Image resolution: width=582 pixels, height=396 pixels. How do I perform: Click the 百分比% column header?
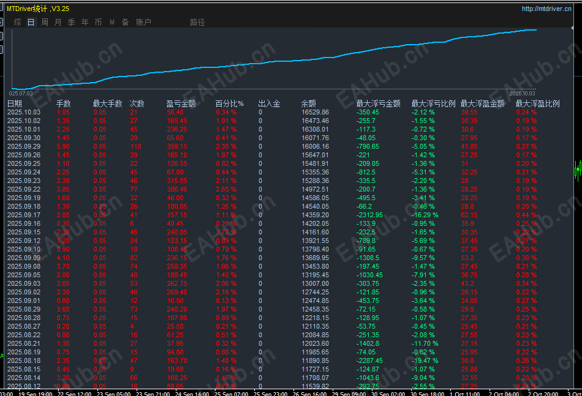tap(229, 103)
